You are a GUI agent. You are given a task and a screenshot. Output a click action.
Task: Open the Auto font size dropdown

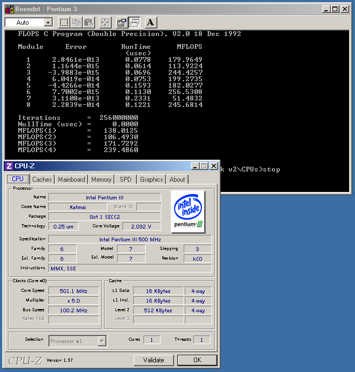pyautogui.click(x=48, y=23)
